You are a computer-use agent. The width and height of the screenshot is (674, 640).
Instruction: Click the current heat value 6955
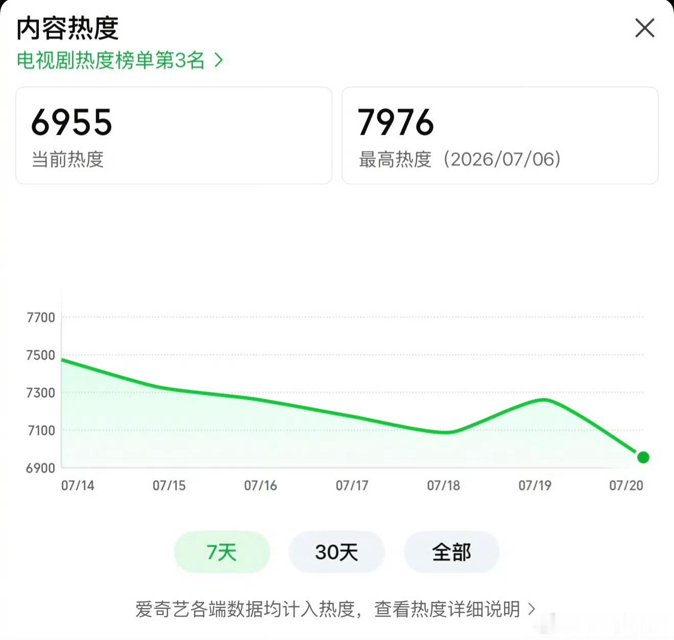click(71, 122)
